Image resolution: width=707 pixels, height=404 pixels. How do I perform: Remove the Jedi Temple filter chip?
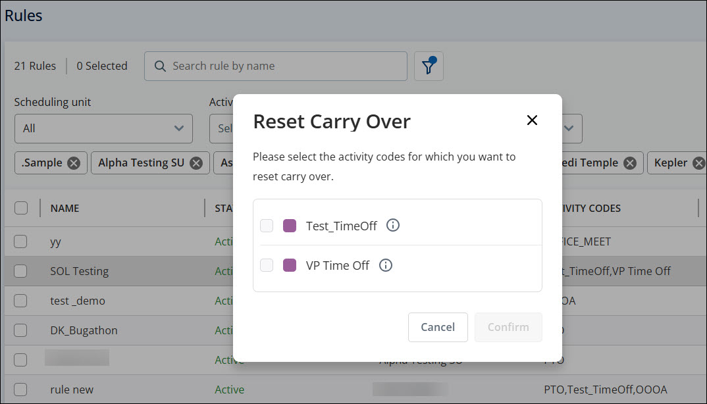(630, 163)
